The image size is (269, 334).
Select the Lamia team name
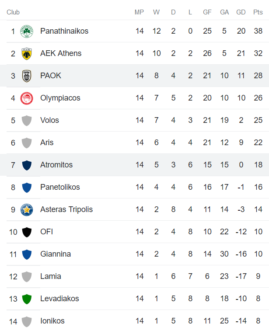[x=50, y=276]
